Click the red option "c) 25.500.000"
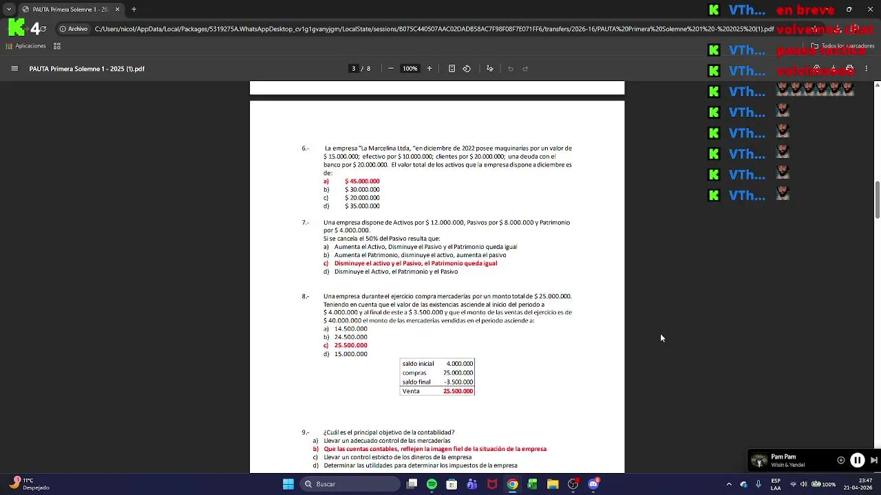881x495 pixels. (346, 345)
